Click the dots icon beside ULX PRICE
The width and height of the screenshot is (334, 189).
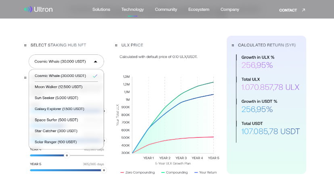[x=116, y=45]
